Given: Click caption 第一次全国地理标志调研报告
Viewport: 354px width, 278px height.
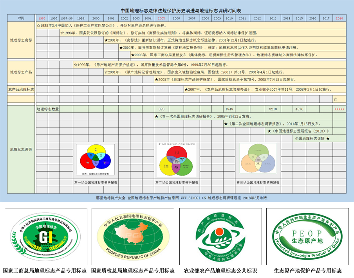Looking at the screenshot, I should (x=96, y=183).
